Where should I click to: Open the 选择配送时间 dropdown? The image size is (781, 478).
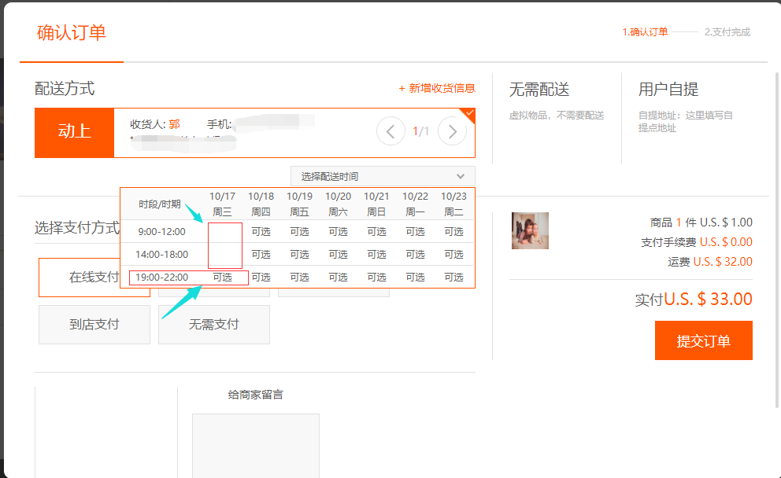coord(382,177)
